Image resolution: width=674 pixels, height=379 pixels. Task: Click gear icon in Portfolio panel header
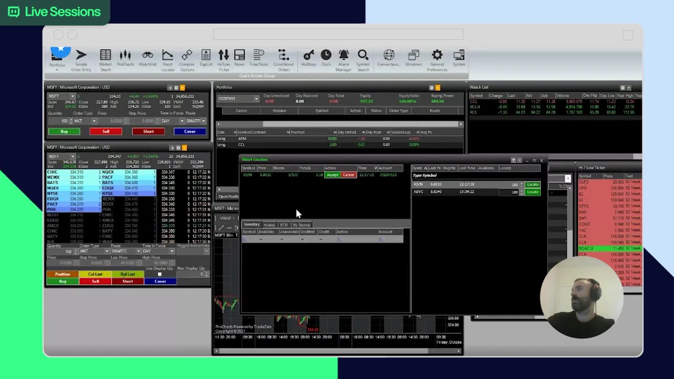click(432, 88)
